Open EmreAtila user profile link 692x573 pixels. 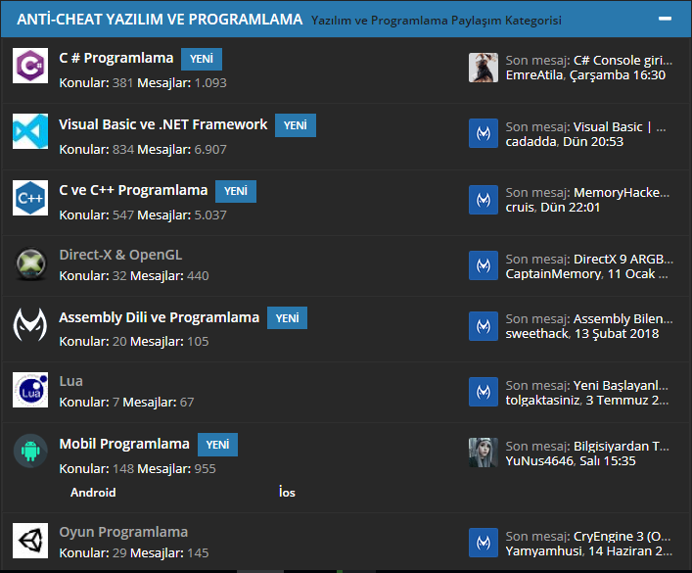(534, 75)
